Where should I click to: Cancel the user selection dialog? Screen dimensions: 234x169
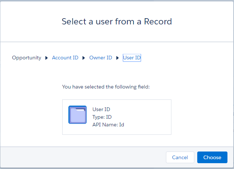180,157
